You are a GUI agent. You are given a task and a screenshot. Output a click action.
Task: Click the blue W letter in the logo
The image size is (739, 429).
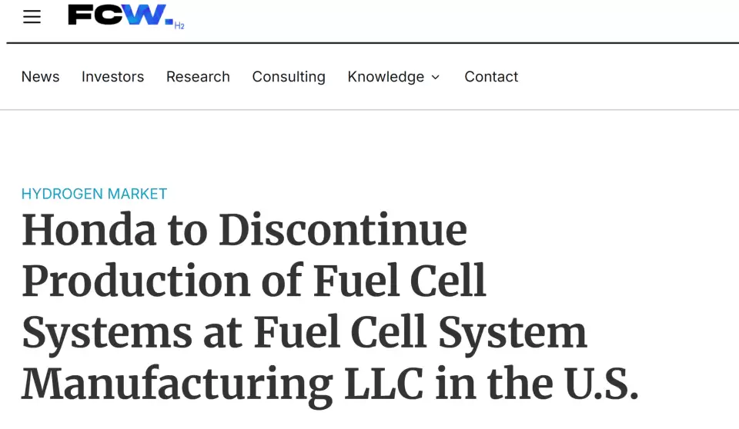[145, 15]
